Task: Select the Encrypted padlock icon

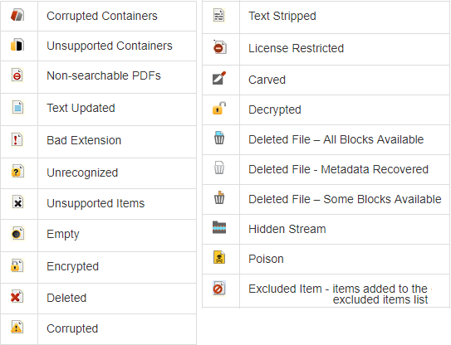Action: point(17,265)
